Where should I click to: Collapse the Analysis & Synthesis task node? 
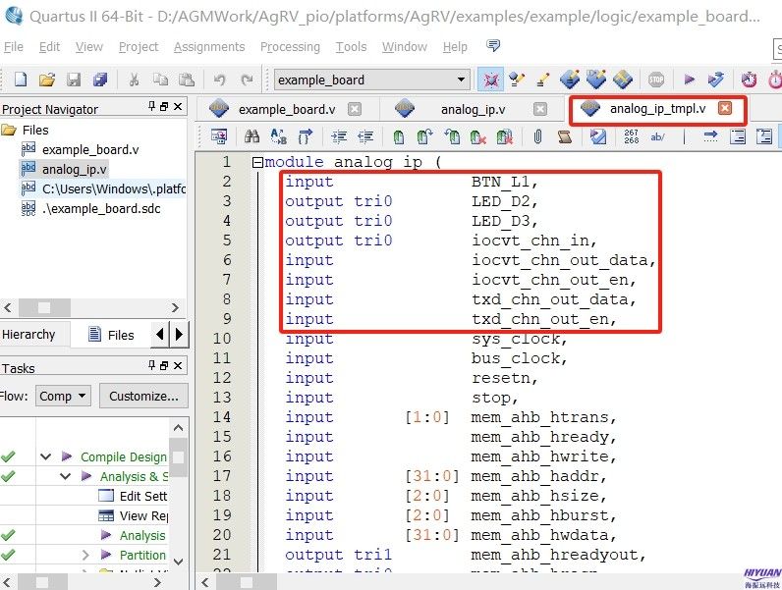pyautogui.click(x=66, y=476)
